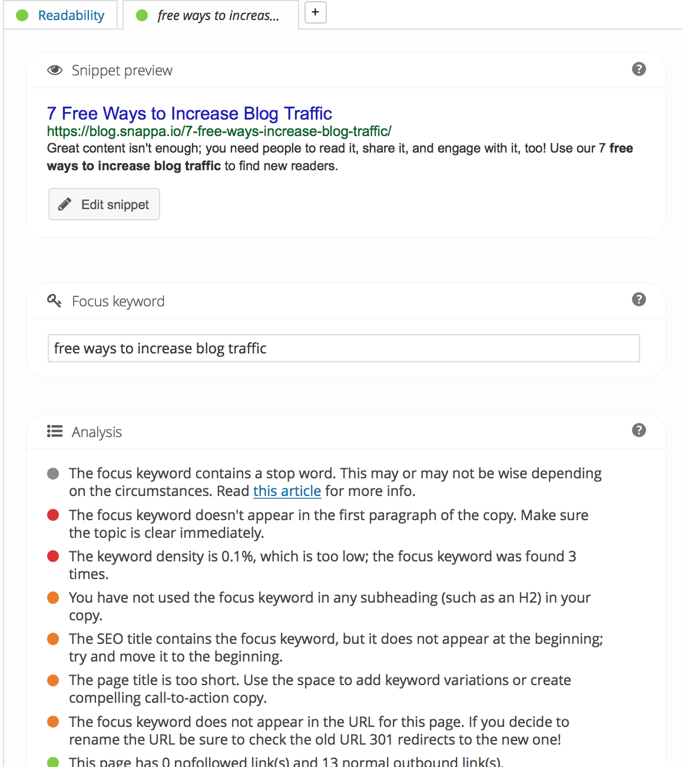Click the key icon beside Focus keyword
This screenshot has height=767, width=682.
[x=54, y=301]
